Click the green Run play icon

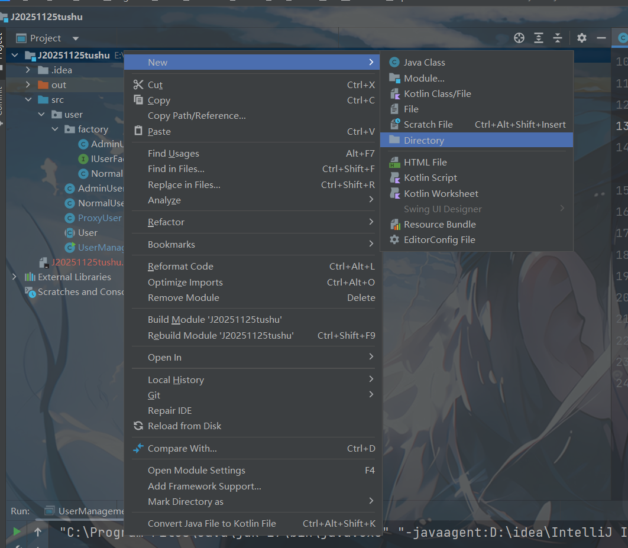[17, 531]
